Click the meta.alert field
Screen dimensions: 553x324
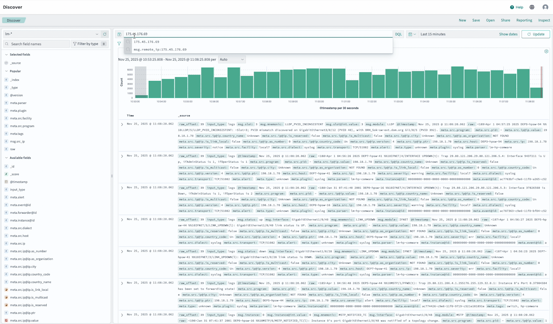click(17, 197)
